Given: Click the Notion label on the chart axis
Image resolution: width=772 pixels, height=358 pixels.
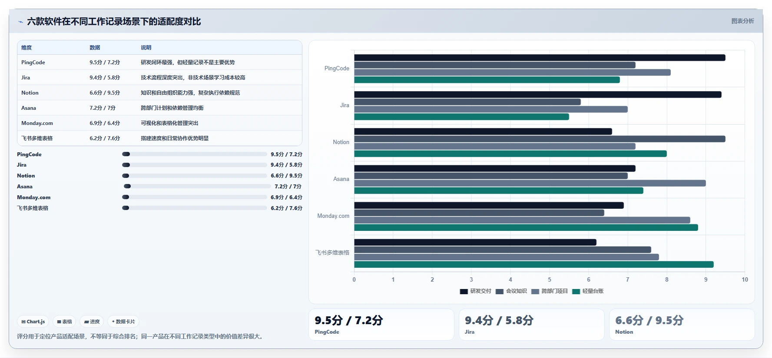Looking at the screenshot, I should coord(341,142).
